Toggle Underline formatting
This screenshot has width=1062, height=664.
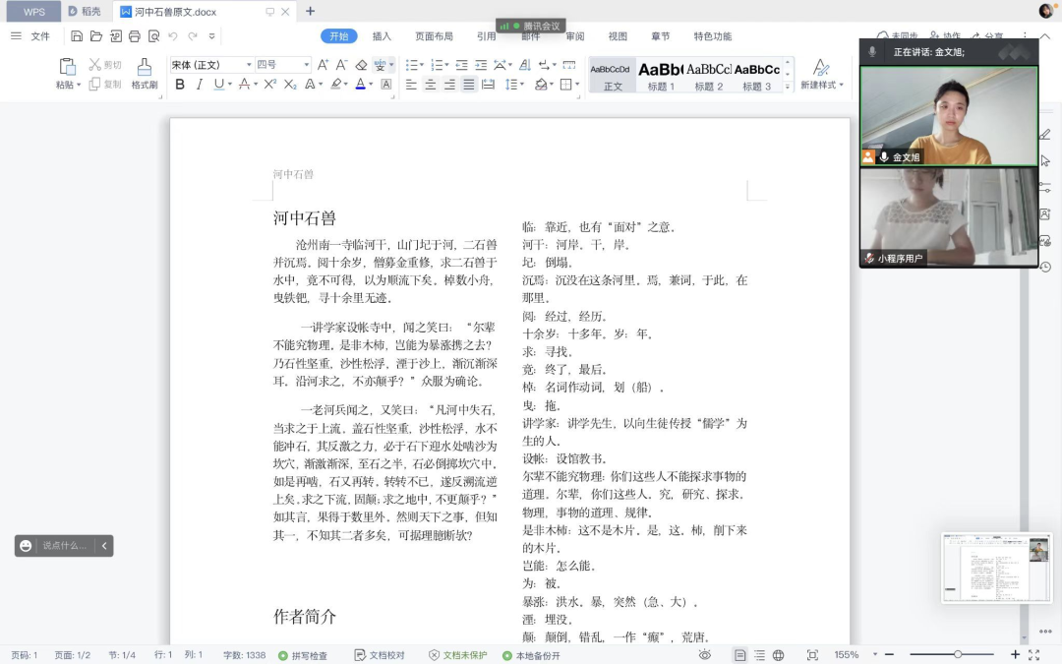(x=218, y=84)
